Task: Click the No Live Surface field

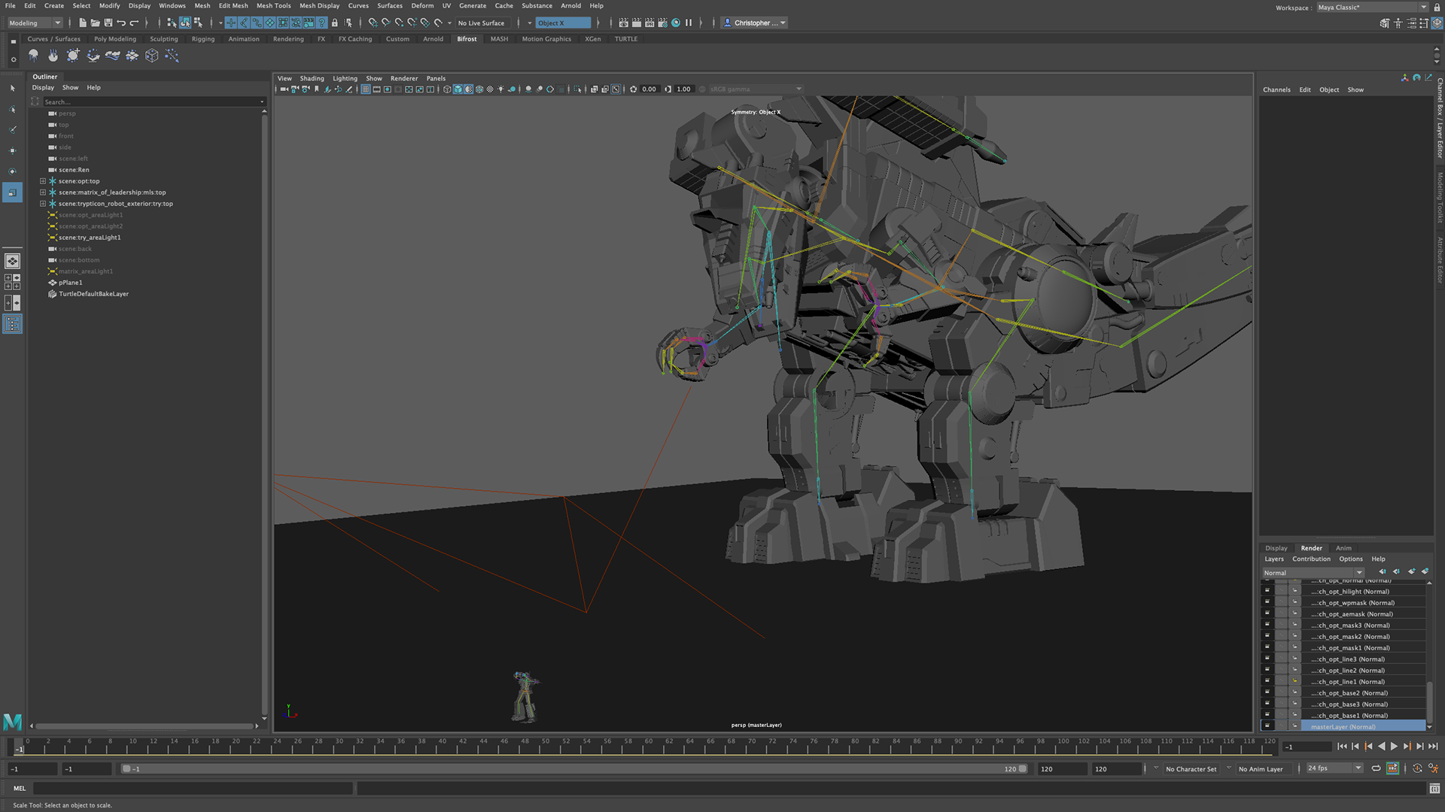Action: pyautogui.click(x=482, y=23)
